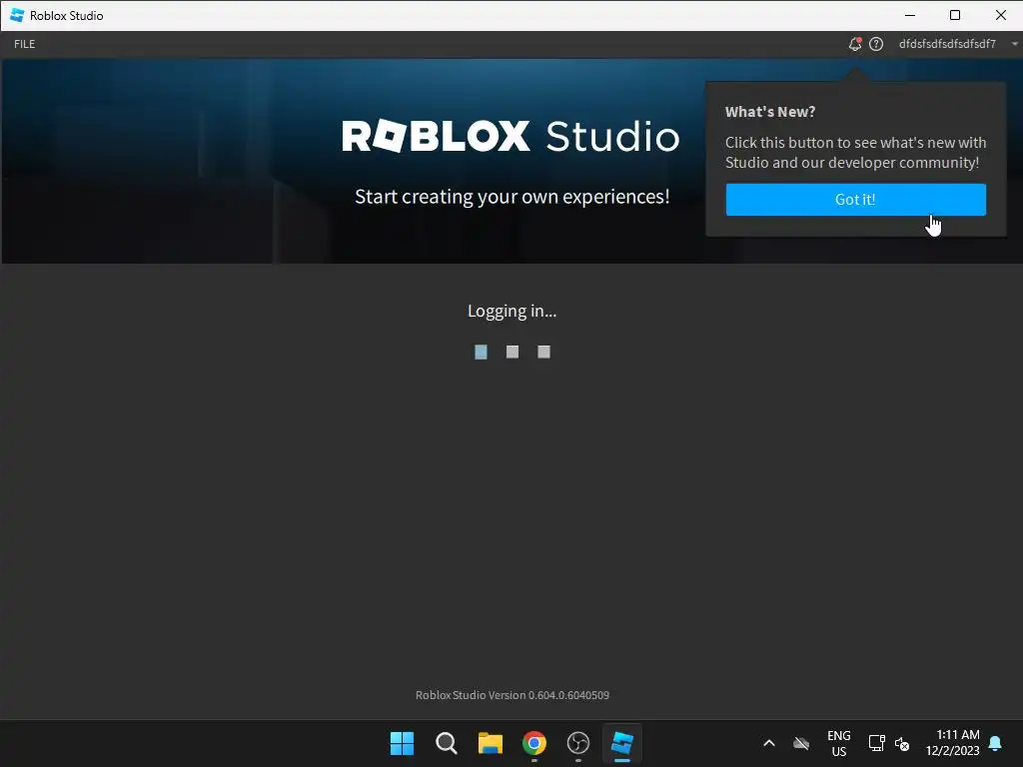
Task: Open OBS Studio from taskbar
Action: click(578, 743)
